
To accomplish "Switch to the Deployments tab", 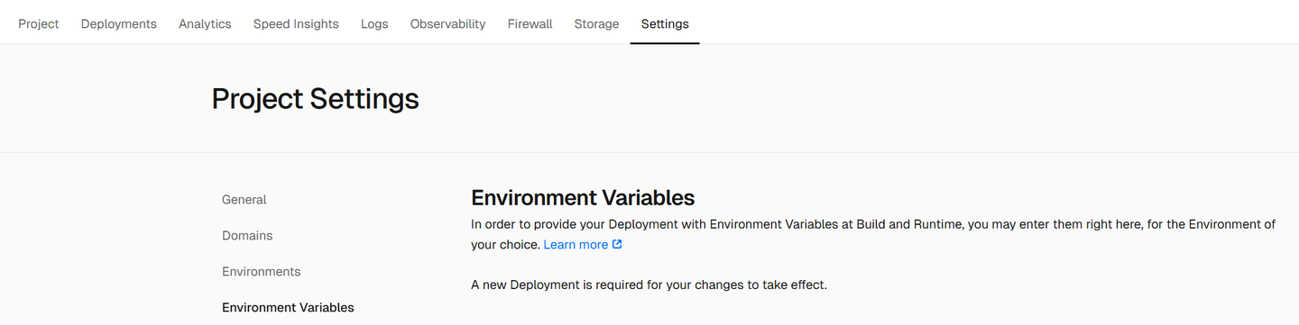I will [x=119, y=24].
